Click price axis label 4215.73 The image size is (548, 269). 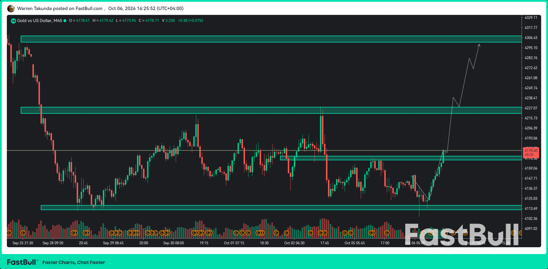[x=531, y=118]
